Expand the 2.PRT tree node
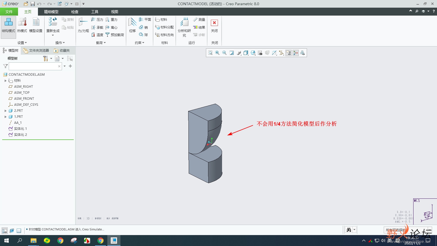This screenshot has height=246, width=437. tap(5, 111)
